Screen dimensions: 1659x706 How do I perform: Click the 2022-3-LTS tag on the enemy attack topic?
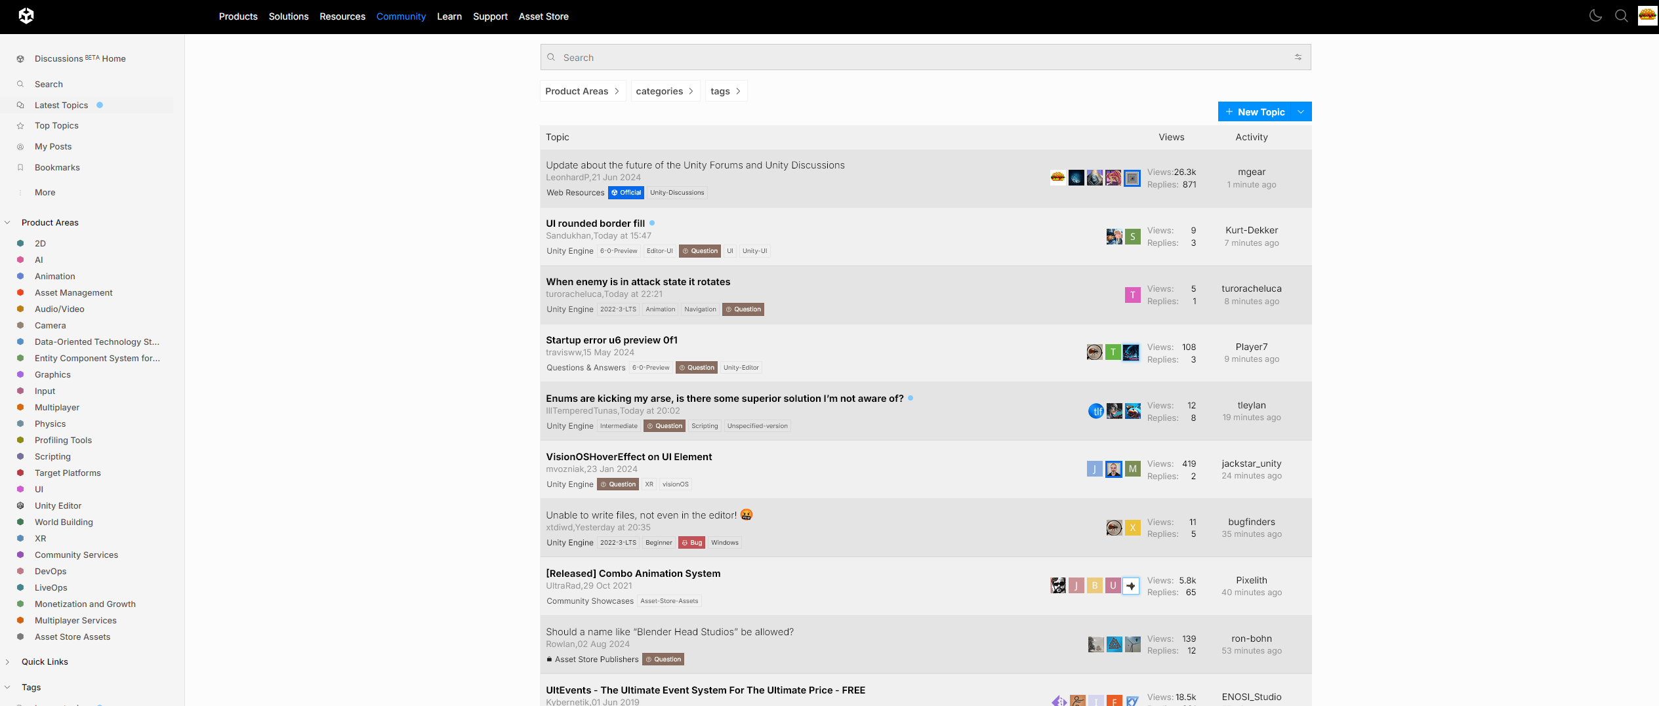[x=618, y=309]
